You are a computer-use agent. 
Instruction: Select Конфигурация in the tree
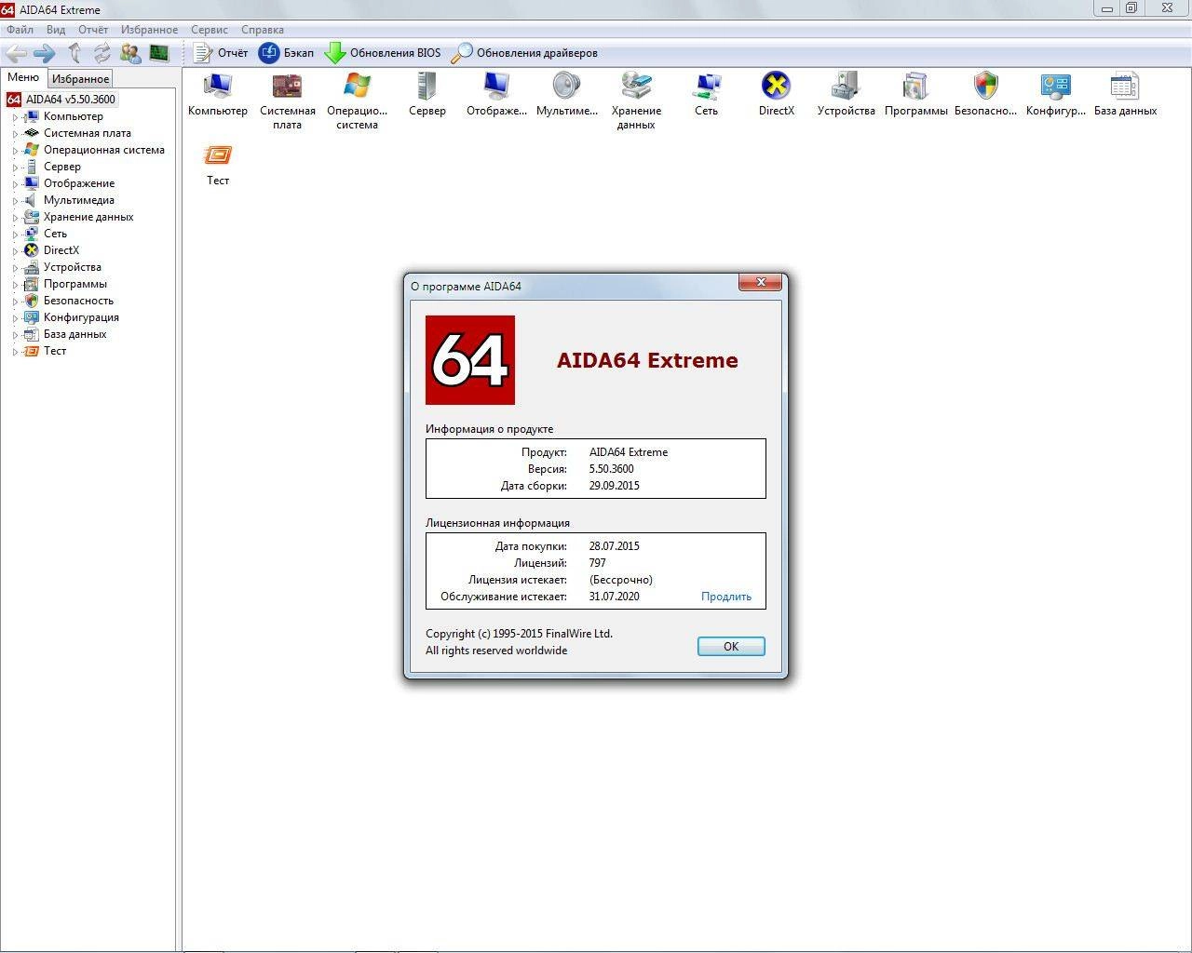click(81, 317)
